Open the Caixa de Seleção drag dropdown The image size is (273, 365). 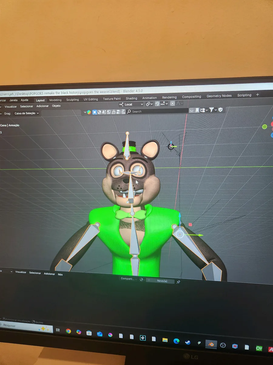pos(27,113)
